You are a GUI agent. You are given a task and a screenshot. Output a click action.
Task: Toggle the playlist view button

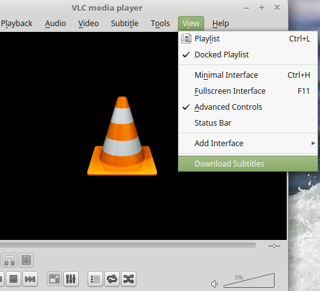point(95,279)
